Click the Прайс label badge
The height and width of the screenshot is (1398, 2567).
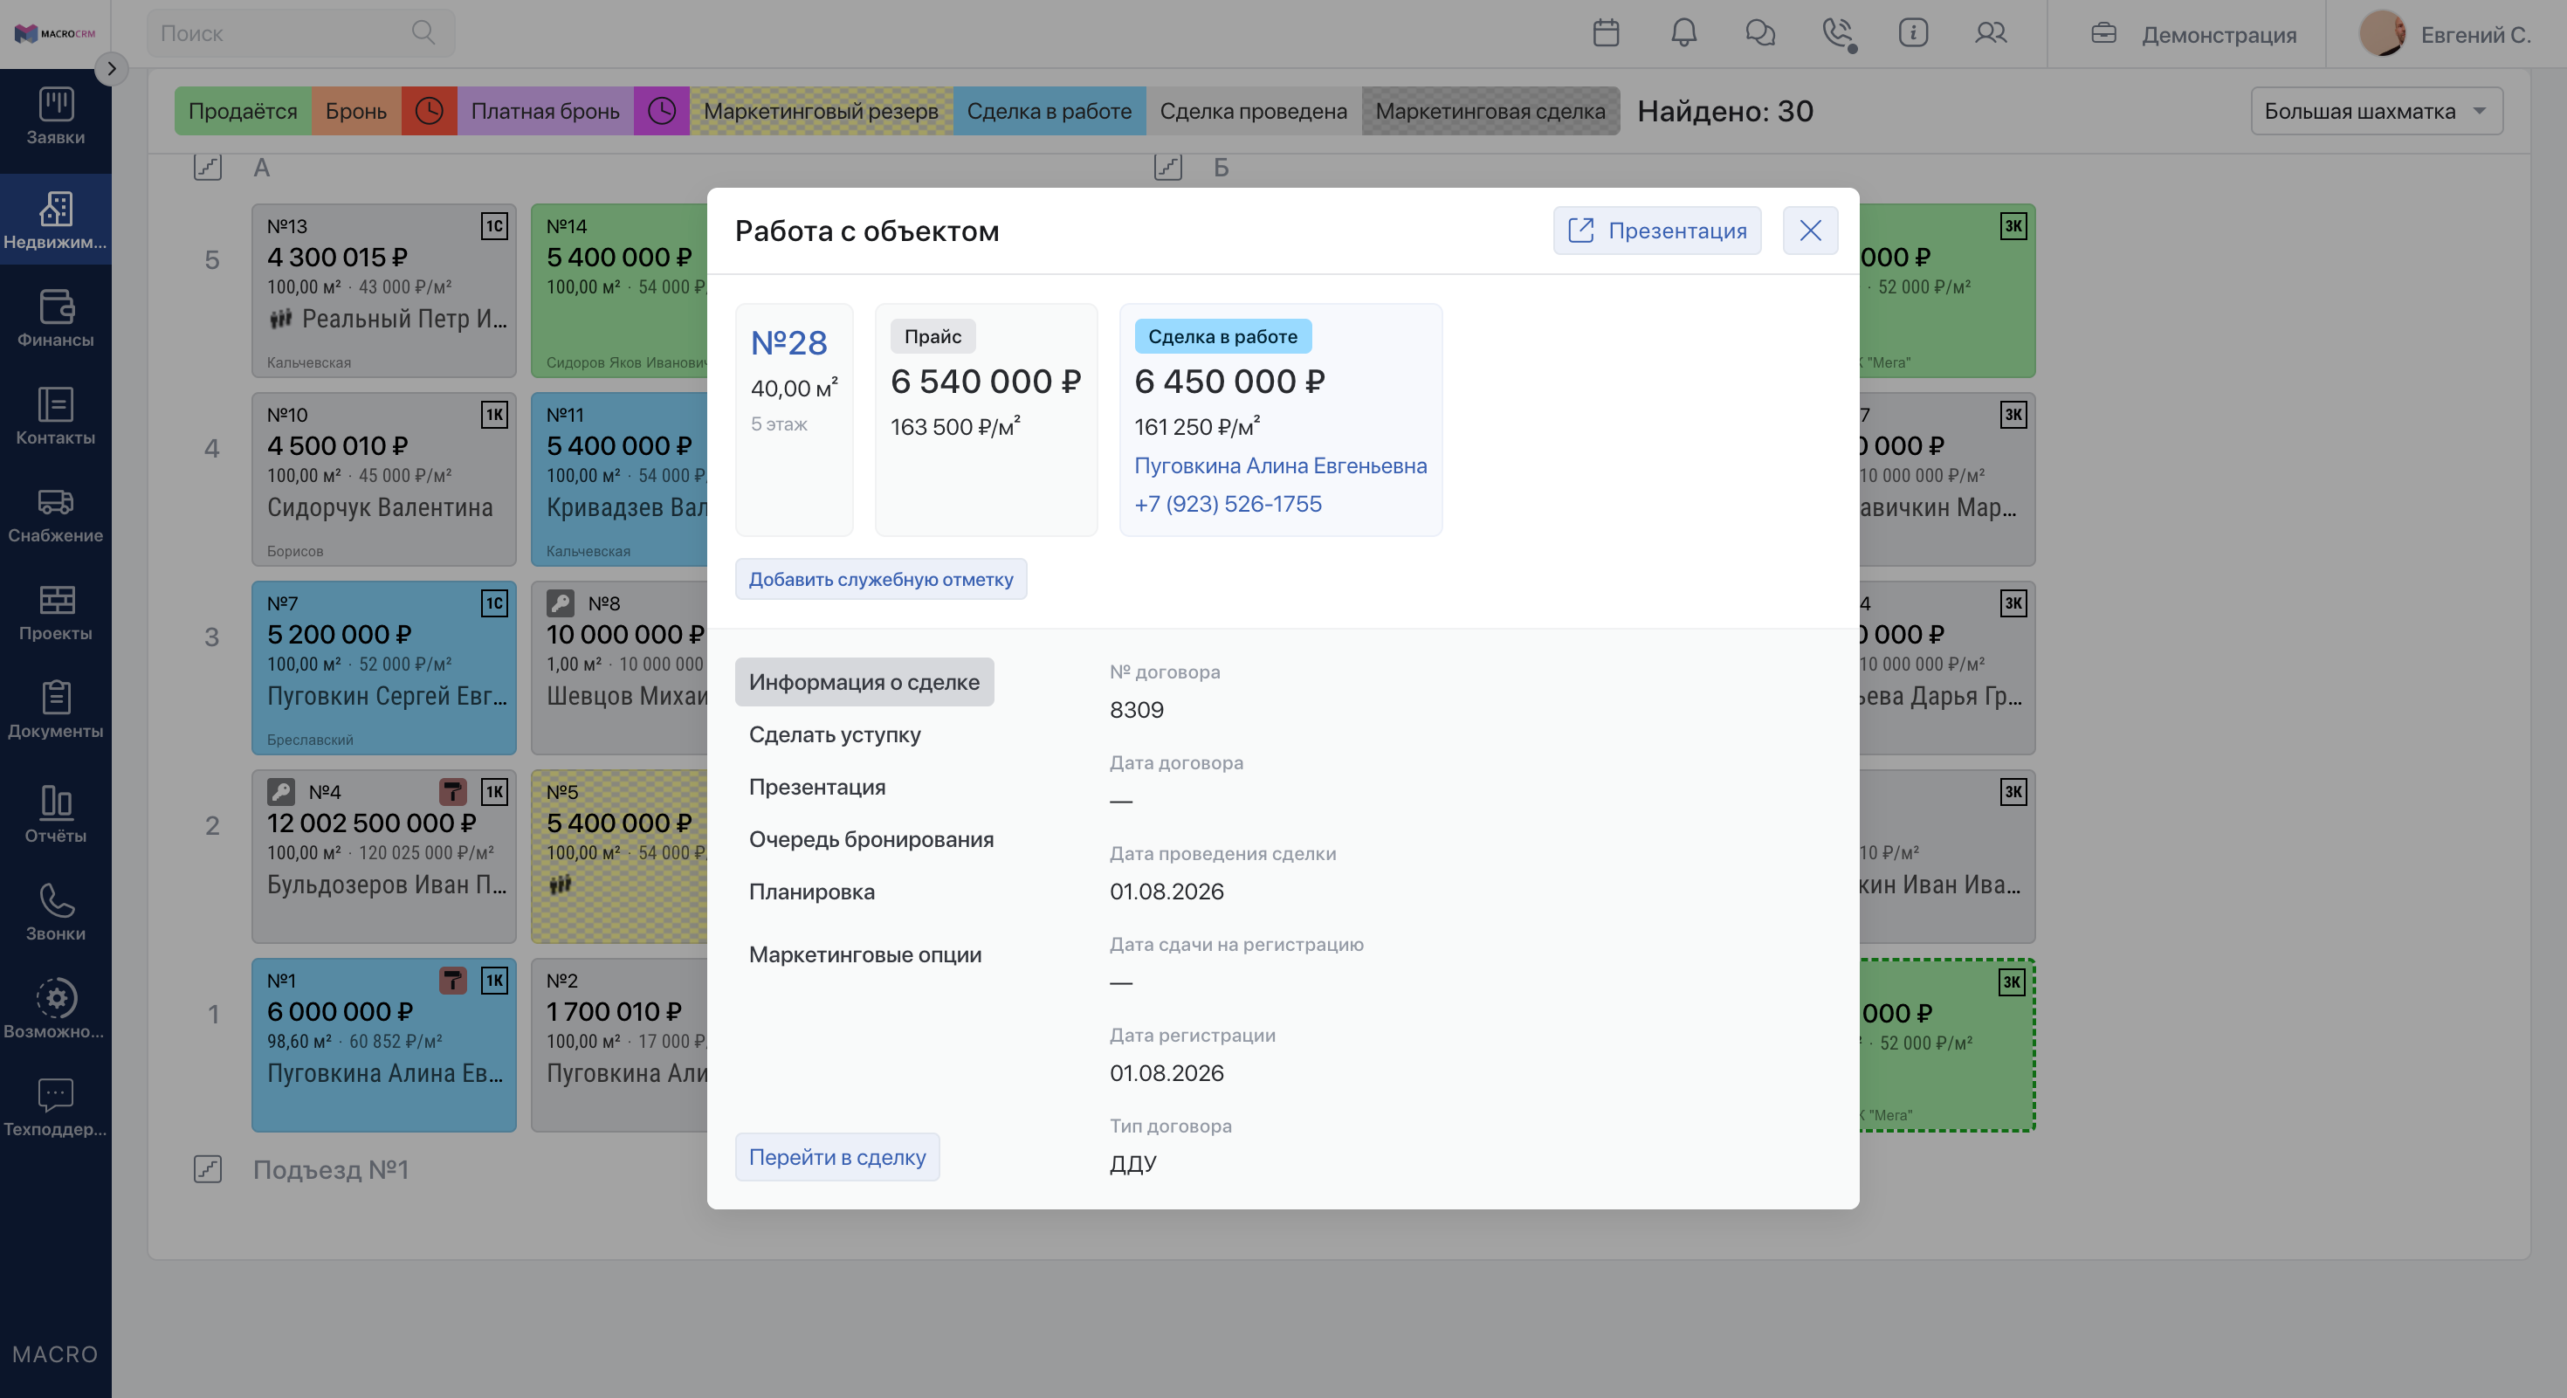933,337
